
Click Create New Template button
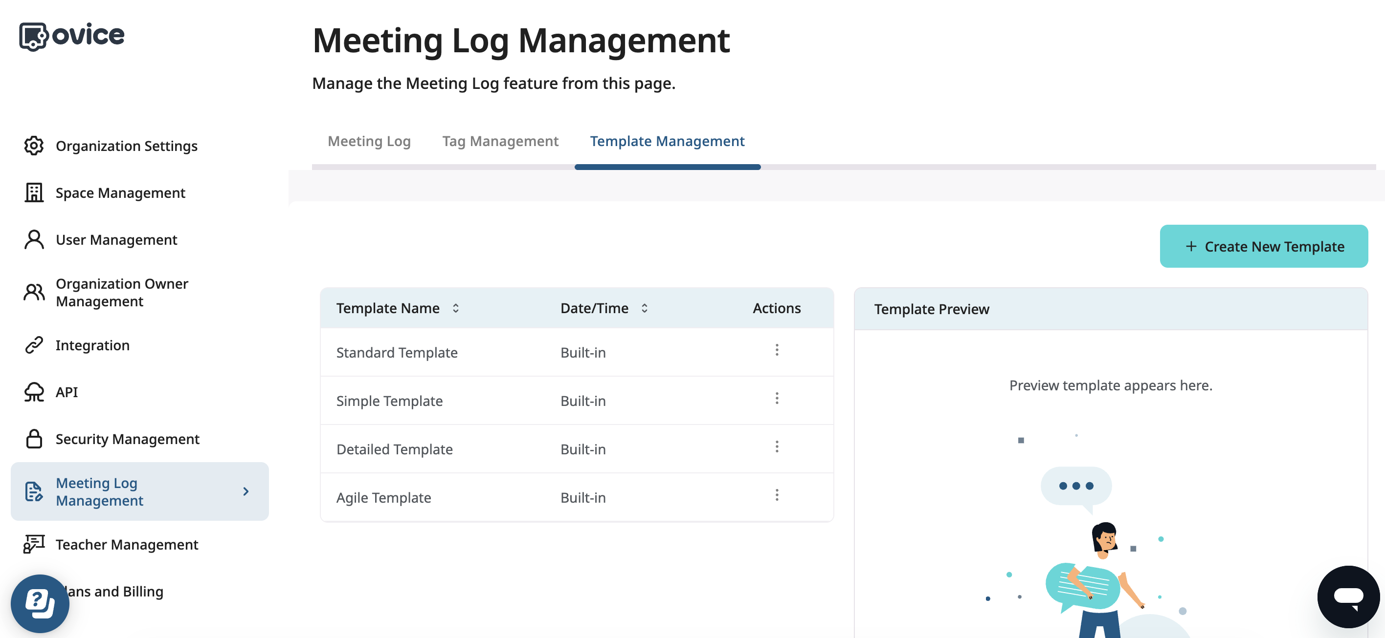[x=1264, y=247]
